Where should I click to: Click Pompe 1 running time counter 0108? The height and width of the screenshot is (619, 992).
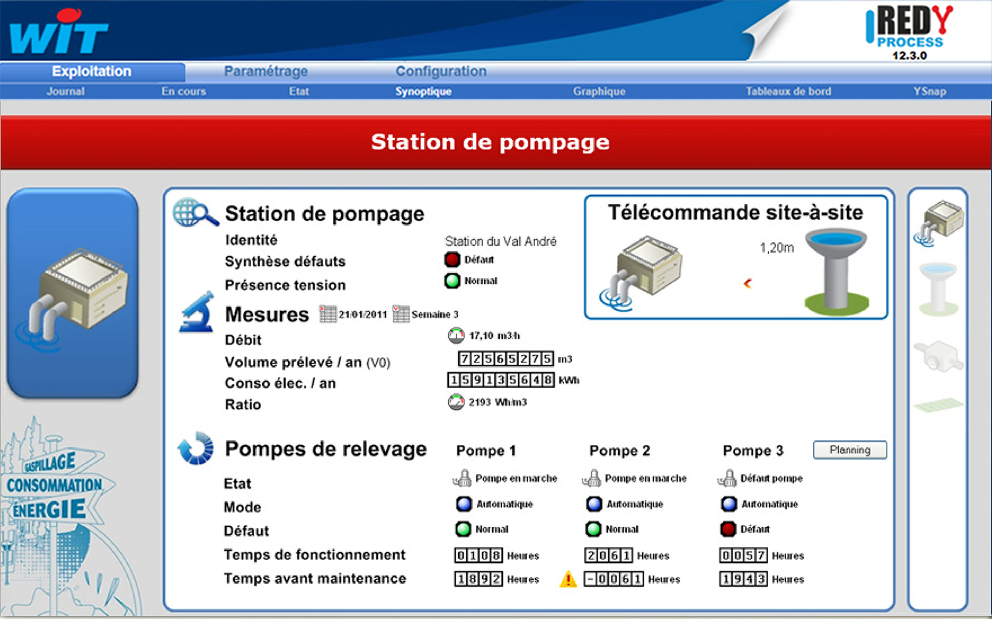(x=479, y=555)
